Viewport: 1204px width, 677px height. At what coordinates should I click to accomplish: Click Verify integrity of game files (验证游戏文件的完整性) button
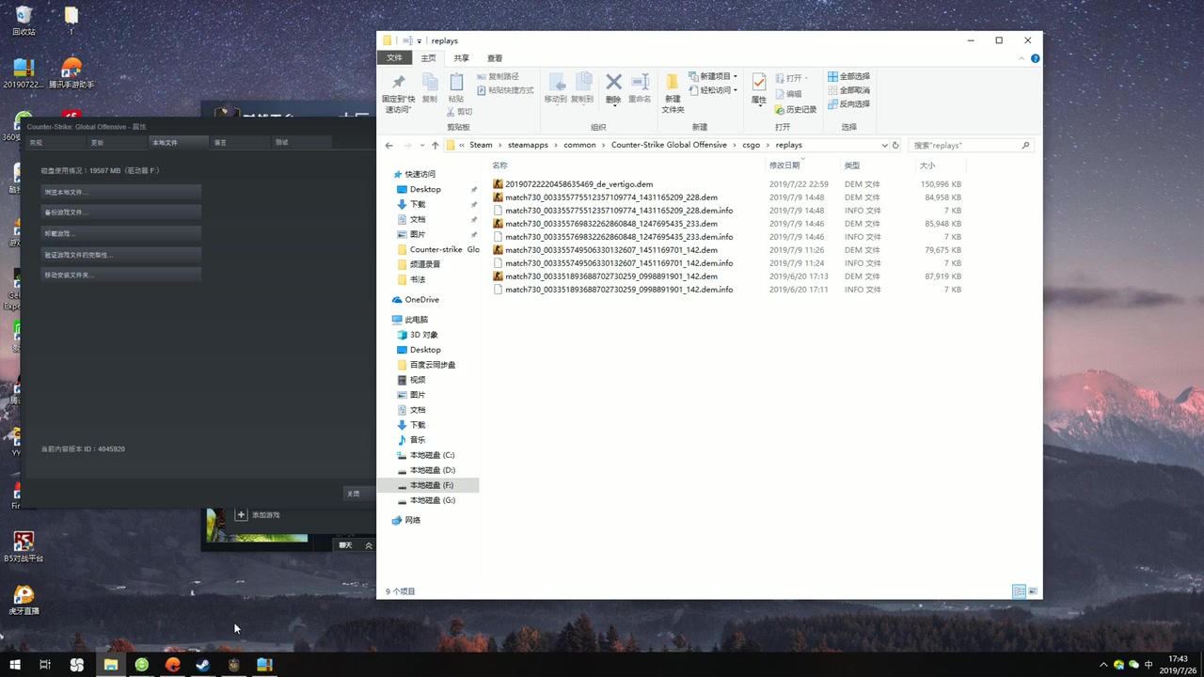click(x=121, y=255)
